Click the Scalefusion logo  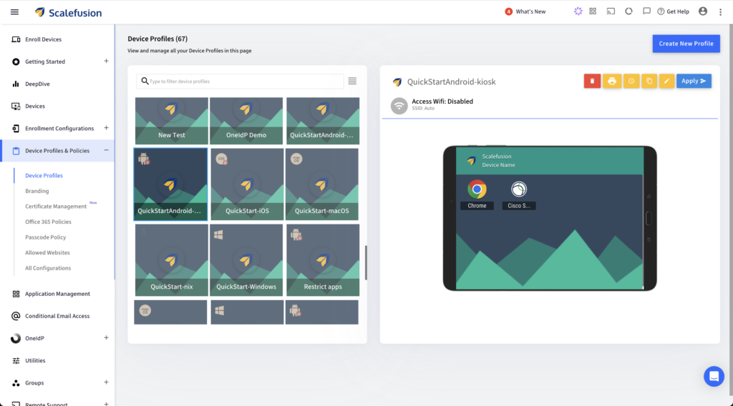click(68, 13)
